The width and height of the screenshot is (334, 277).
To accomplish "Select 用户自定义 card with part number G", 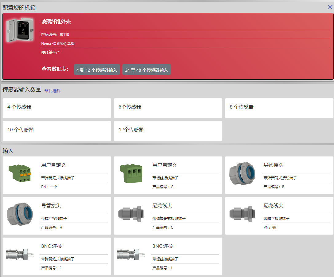I will point(168,175).
